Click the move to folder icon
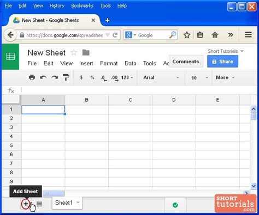This screenshot has width=259, height=215. click(86, 53)
